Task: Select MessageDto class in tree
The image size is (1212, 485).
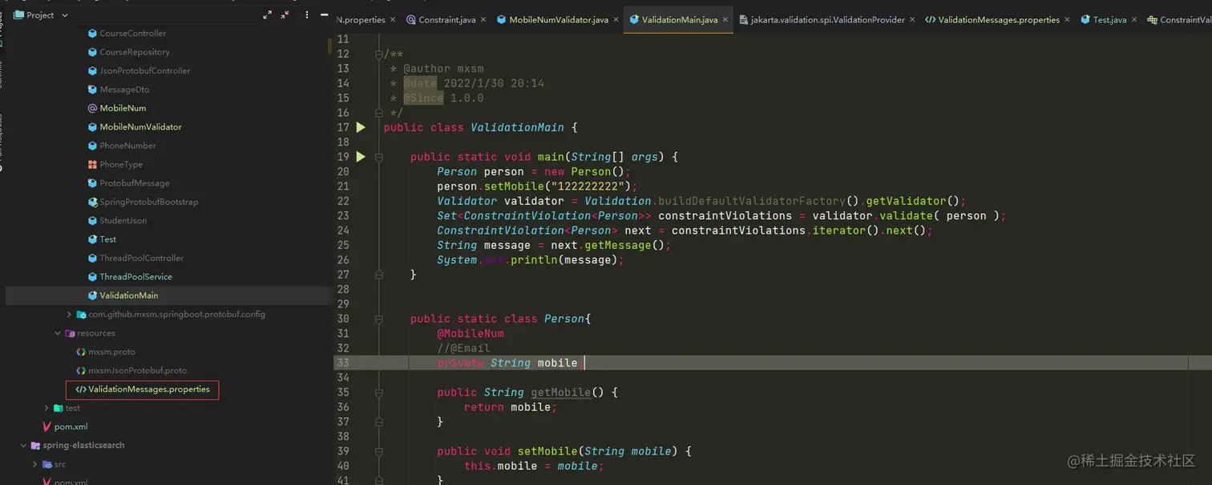Action: 124,90
